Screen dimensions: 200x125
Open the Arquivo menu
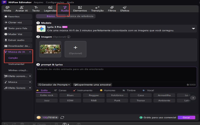pos(38,2)
